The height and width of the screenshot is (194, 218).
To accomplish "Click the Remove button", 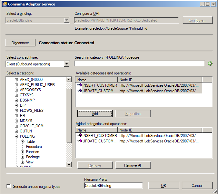I will click(x=95, y=165).
